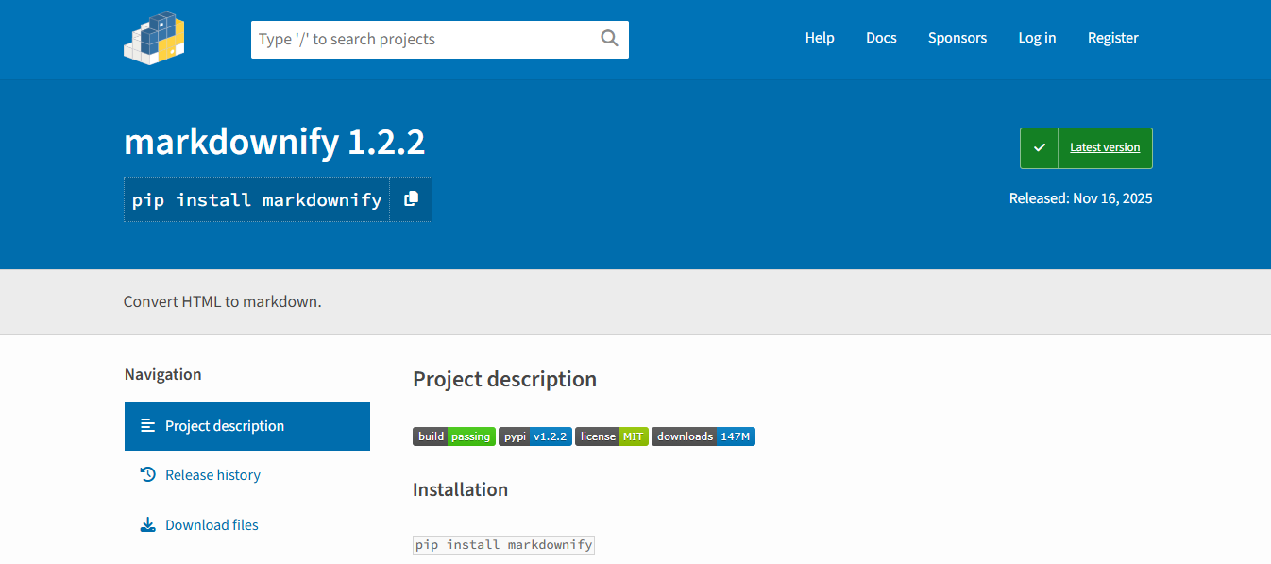Click the Download files tray icon
The height and width of the screenshot is (564, 1271).
click(147, 524)
